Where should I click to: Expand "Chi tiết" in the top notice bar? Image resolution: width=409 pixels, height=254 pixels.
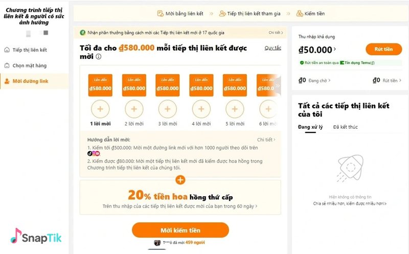[276, 33]
